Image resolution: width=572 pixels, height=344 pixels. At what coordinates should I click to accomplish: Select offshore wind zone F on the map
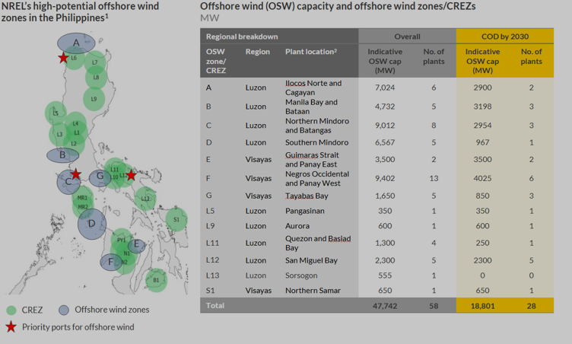click(x=110, y=262)
